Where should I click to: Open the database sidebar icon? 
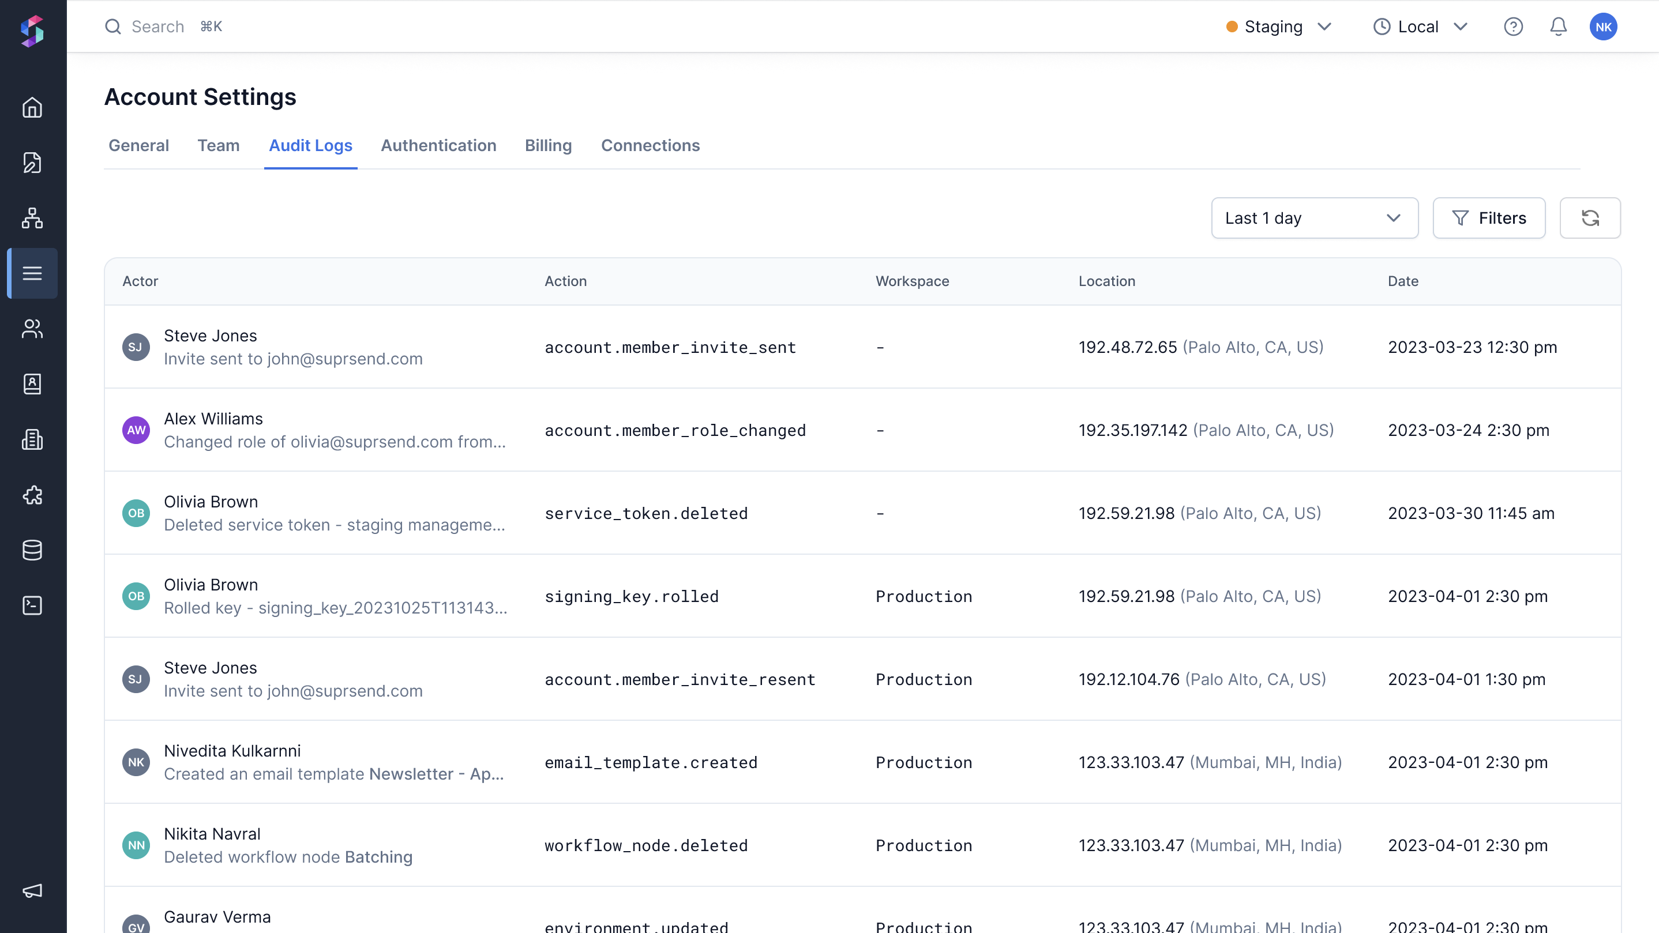32,551
